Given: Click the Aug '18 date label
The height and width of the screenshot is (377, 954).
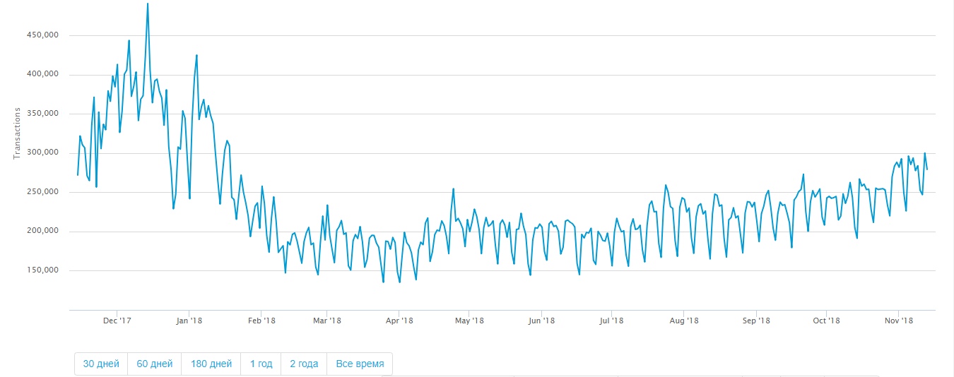Looking at the screenshot, I should (683, 321).
